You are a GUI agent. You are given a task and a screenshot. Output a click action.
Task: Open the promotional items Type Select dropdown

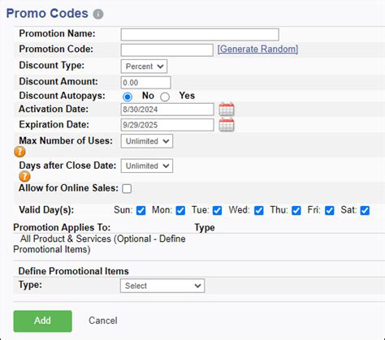pyautogui.click(x=162, y=286)
